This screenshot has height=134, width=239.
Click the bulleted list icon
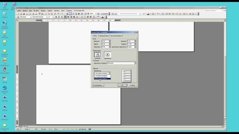point(85,17)
